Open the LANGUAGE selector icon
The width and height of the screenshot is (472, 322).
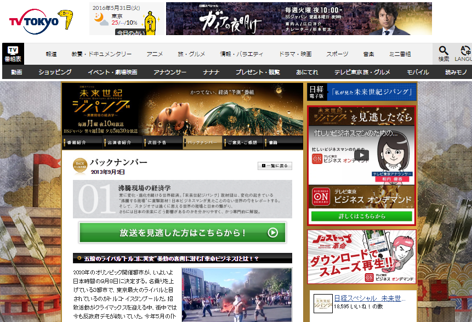(464, 54)
